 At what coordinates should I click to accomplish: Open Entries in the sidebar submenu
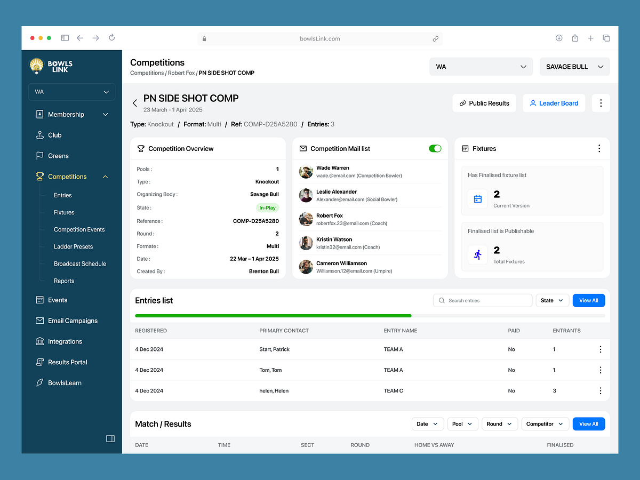(x=63, y=195)
